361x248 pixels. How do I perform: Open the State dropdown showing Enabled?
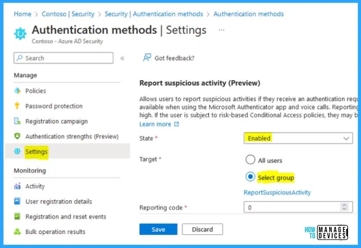(298, 138)
